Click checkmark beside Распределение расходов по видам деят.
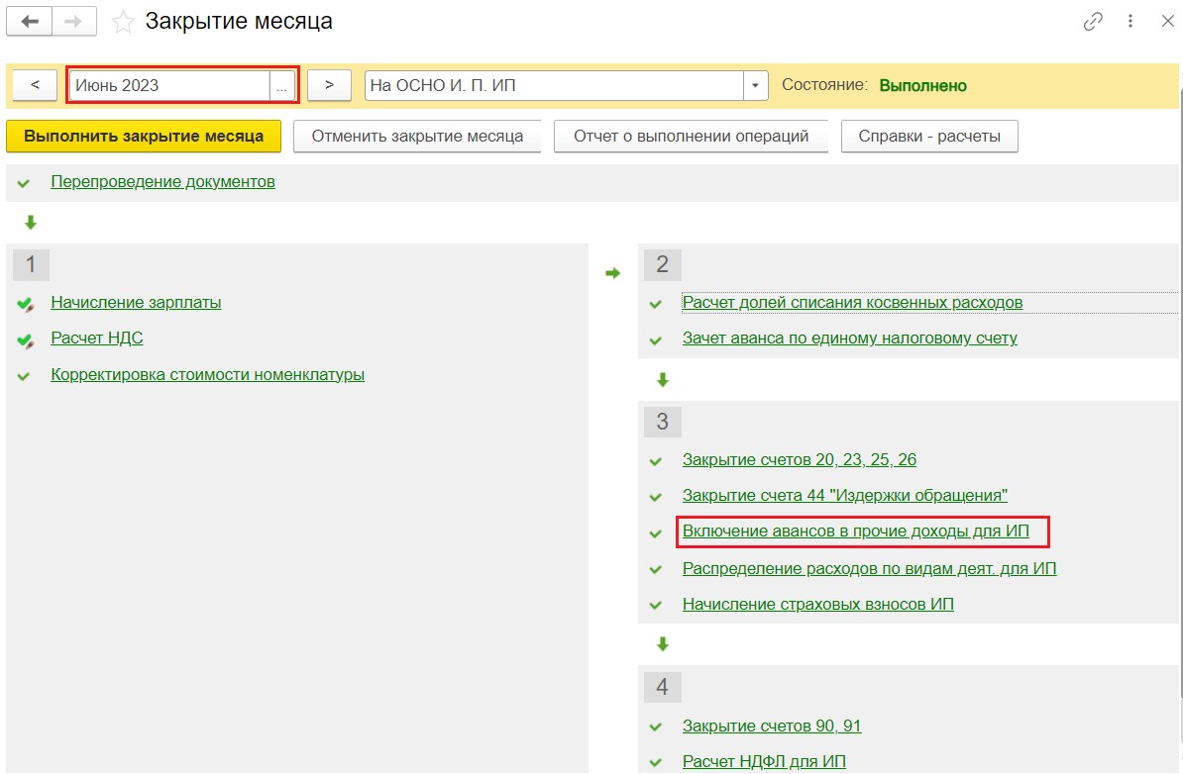1183x774 pixels. click(656, 570)
